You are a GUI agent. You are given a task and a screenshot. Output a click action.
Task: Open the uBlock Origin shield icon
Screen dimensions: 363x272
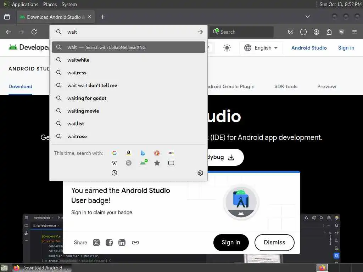342,32
